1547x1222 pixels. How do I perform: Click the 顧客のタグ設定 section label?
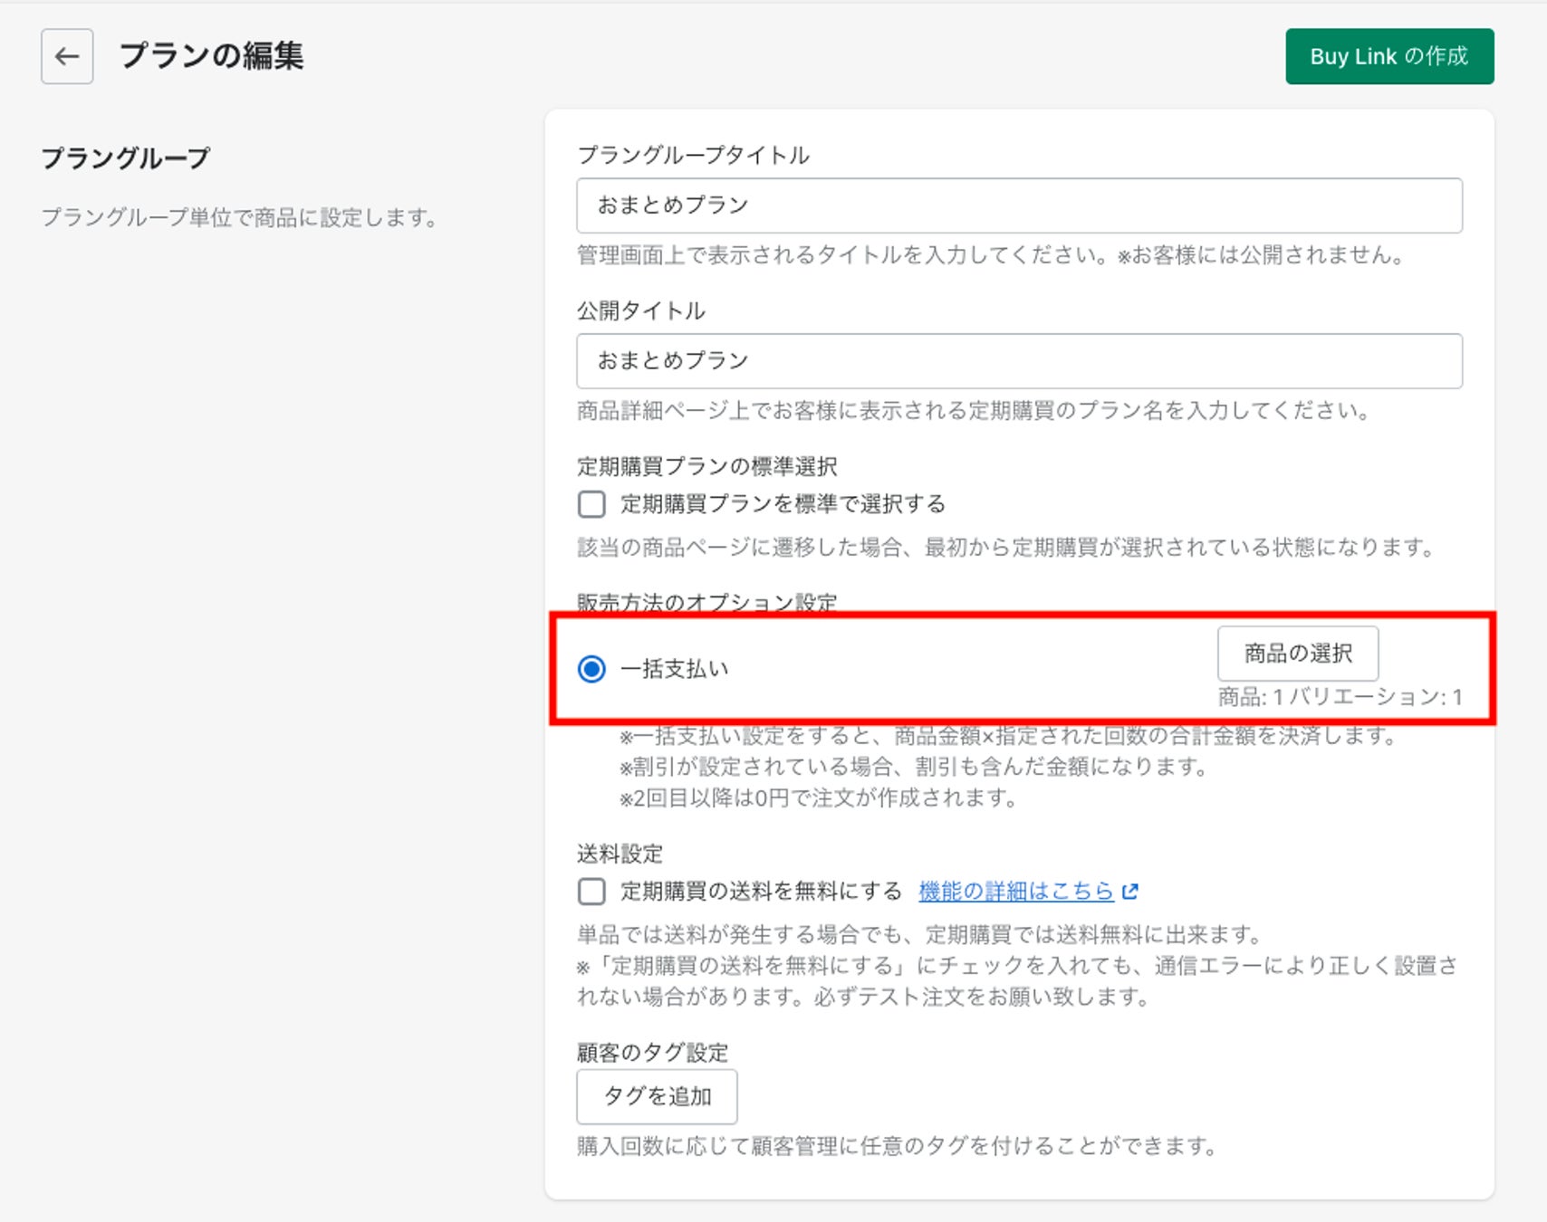pos(652,1053)
